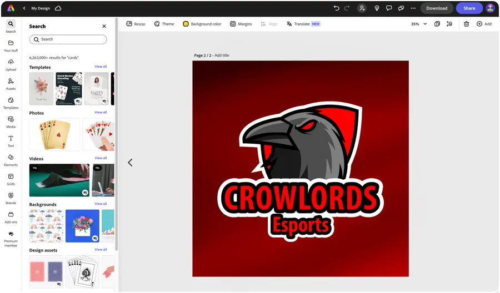Redo the last action
Image resolution: width=500 pixels, height=293 pixels.
point(347,8)
